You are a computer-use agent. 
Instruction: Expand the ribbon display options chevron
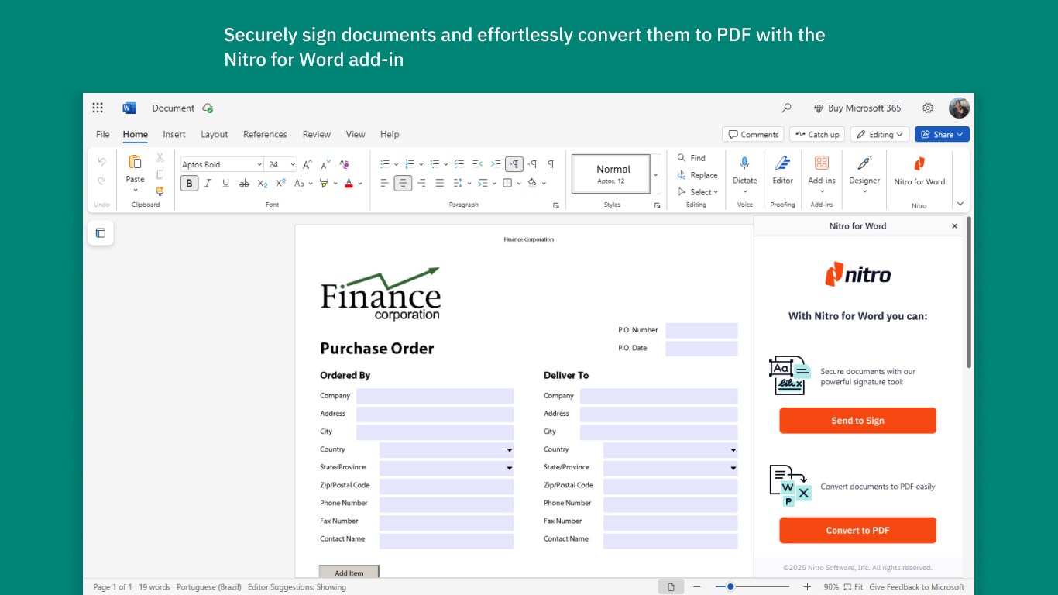click(960, 204)
